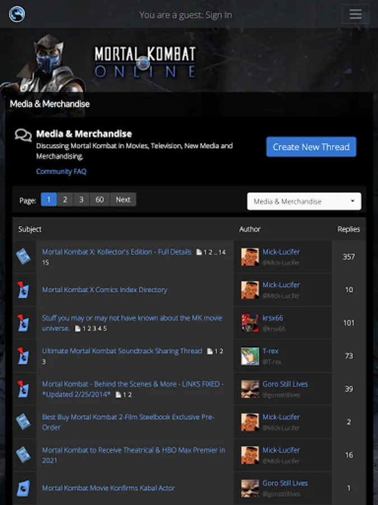Click Goro Still Lives name on Kabal Actor row
This screenshot has height=505, width=378.
[x=285, y=483]
